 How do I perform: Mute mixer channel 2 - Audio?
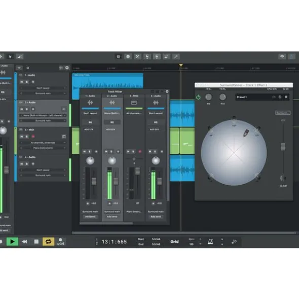click(106, 152)
